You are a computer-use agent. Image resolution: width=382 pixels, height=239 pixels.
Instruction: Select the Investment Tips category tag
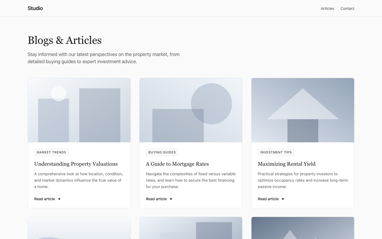[276, 152]
